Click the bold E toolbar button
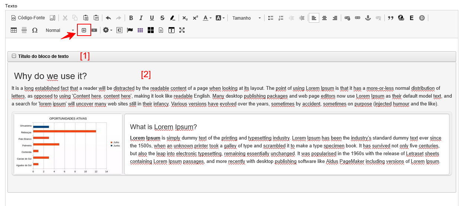The image size is (464, 206). tap(412, 18)
